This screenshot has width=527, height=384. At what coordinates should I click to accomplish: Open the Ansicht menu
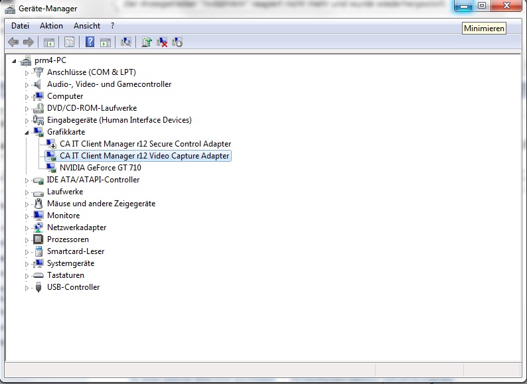coord(87,26)
